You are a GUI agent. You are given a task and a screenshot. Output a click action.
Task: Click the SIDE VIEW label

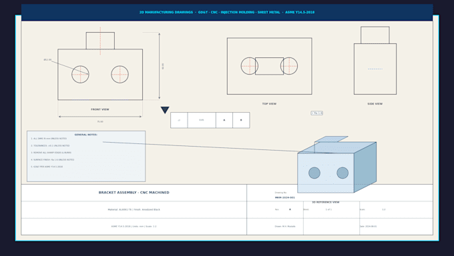coord(375,104)
